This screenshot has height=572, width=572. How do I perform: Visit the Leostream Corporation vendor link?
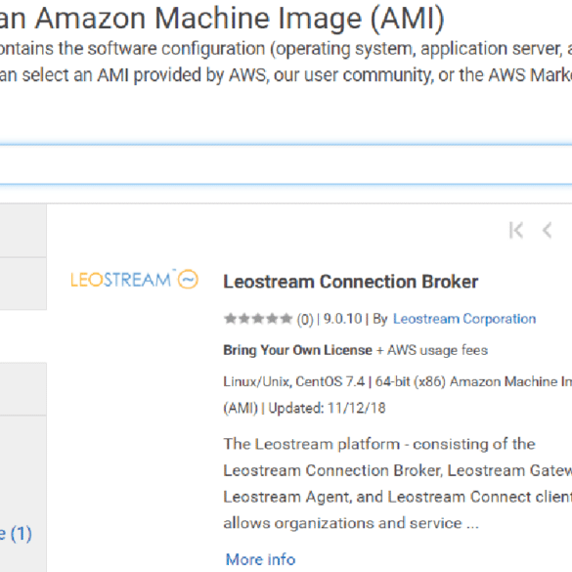[x=464, y=319]
